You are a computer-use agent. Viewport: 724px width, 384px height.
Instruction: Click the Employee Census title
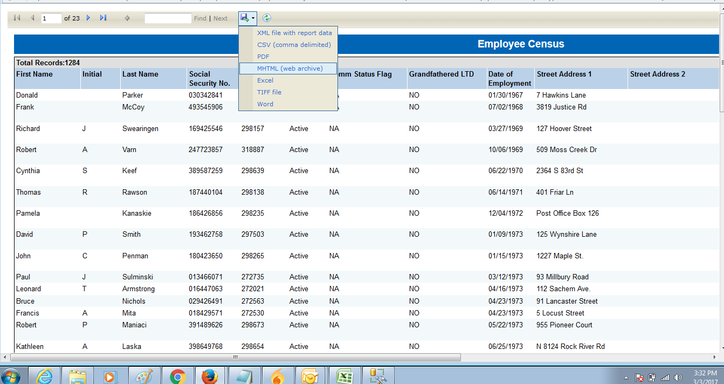pyautogui.click(x=521, y=44)
